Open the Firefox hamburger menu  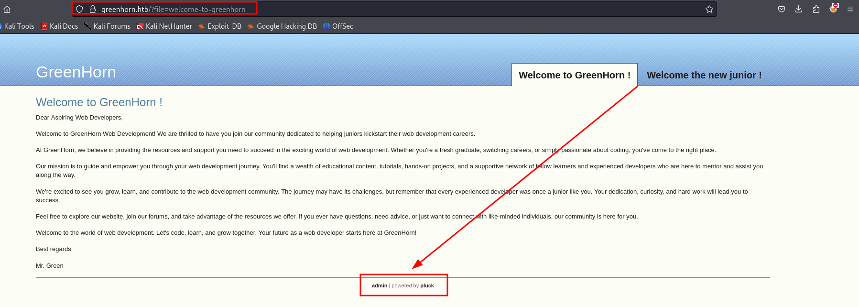pyautogui.click(x=850, y=9)
